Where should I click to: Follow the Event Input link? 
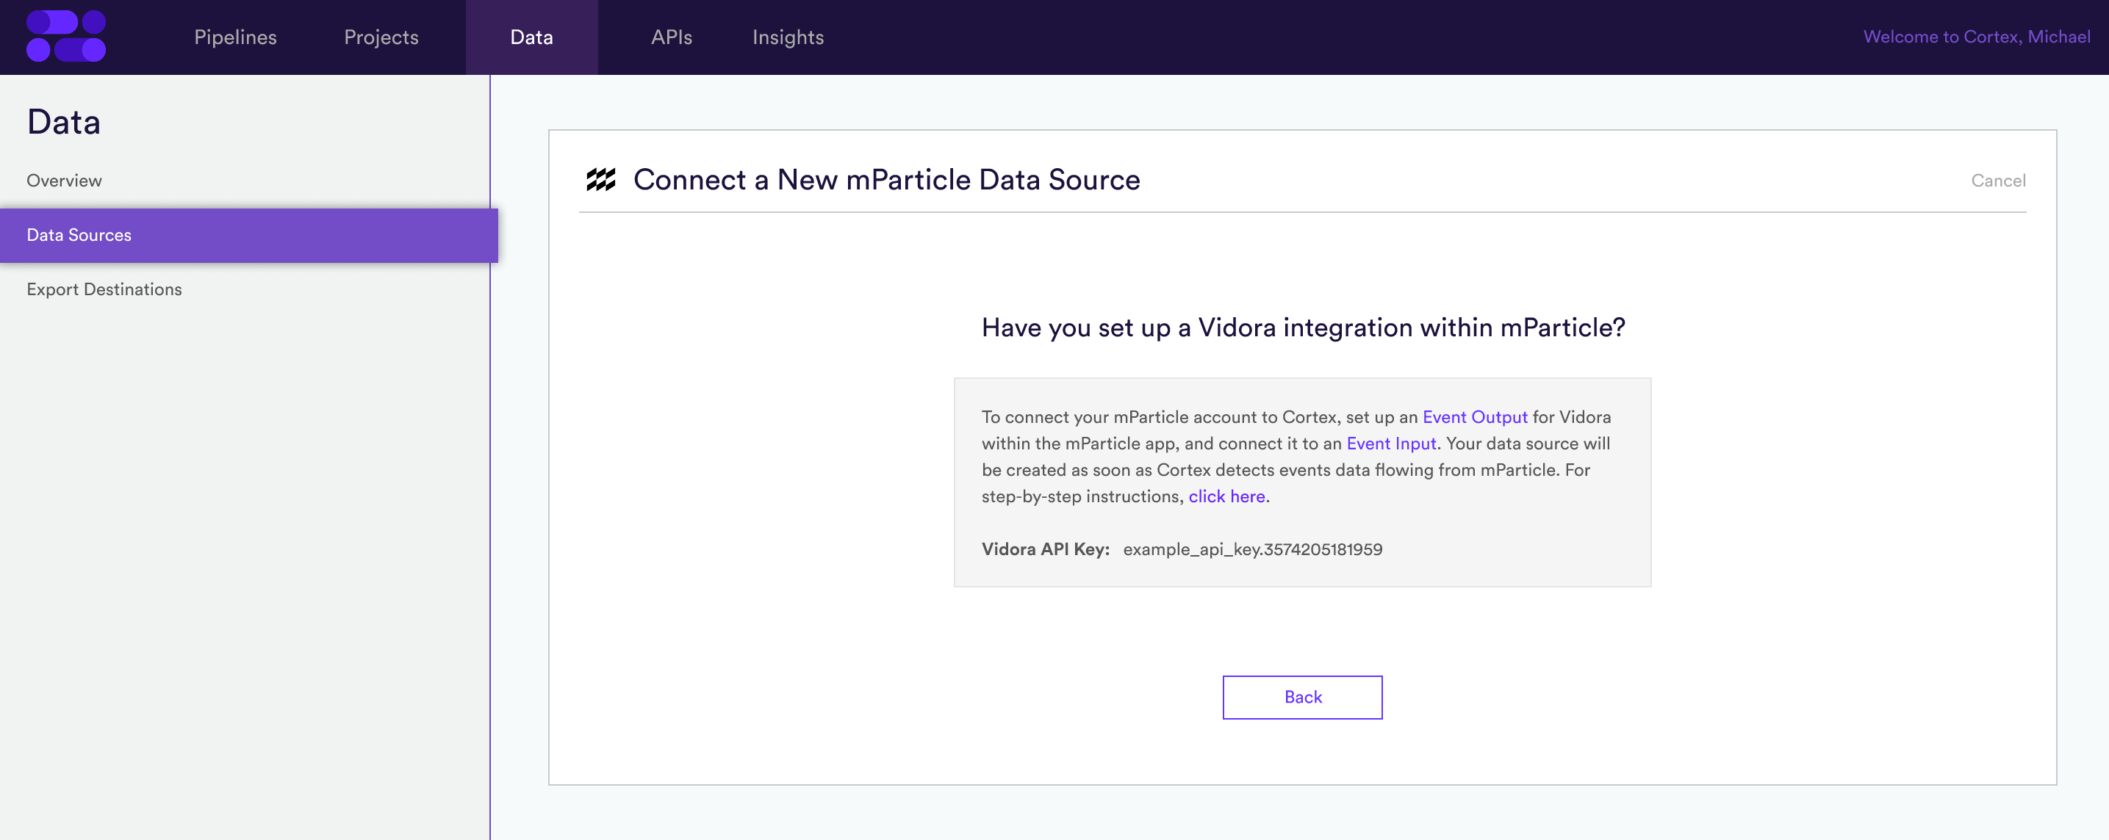coord(1391,443)
